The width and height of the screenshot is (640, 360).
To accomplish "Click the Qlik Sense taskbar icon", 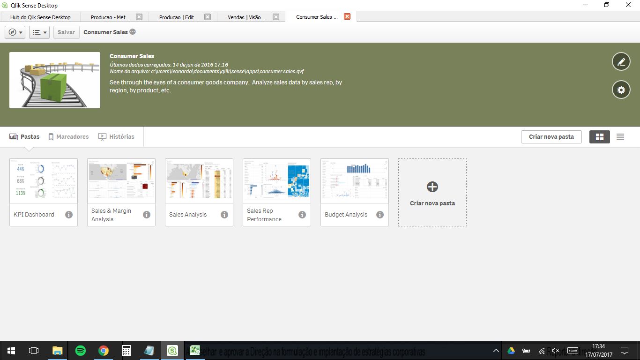I will tap(172, 351).
